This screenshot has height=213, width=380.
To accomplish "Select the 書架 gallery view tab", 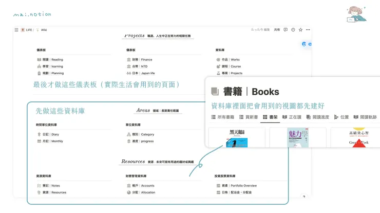I will 270,117.
